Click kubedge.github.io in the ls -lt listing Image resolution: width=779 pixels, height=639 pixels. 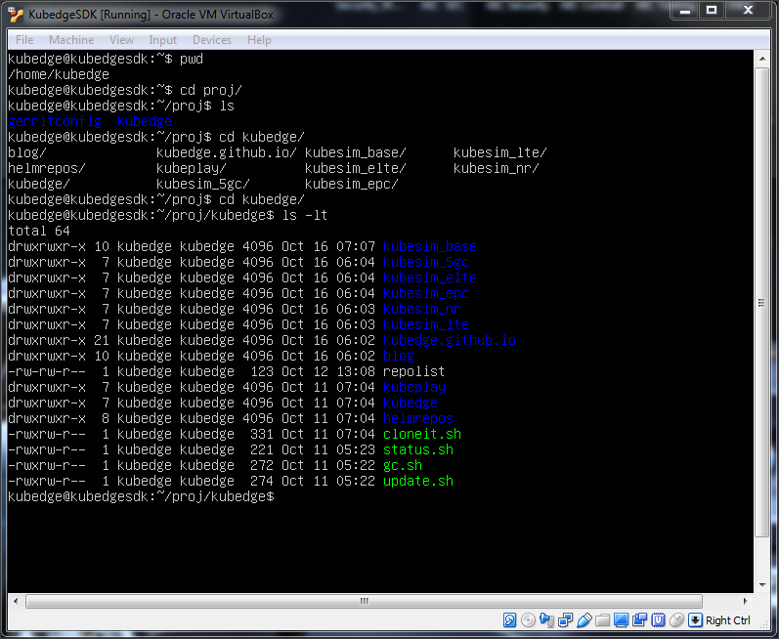tap(449, 340)
